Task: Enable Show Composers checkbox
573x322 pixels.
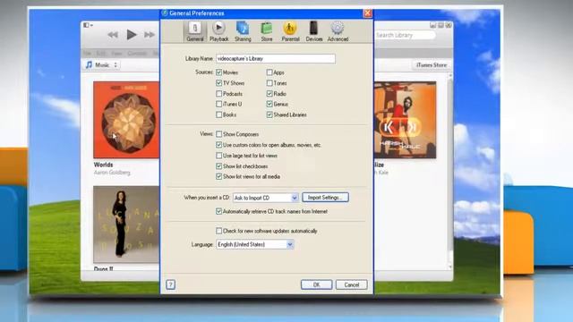Action: point(218,134)
